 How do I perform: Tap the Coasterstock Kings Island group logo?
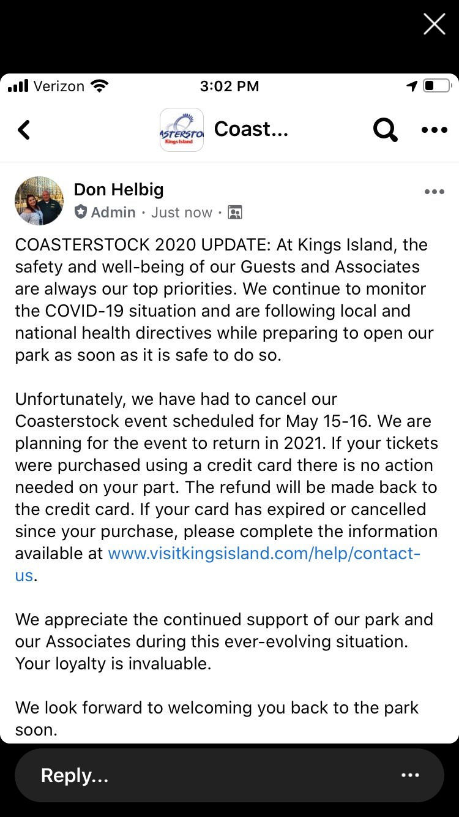pos(181,130)
